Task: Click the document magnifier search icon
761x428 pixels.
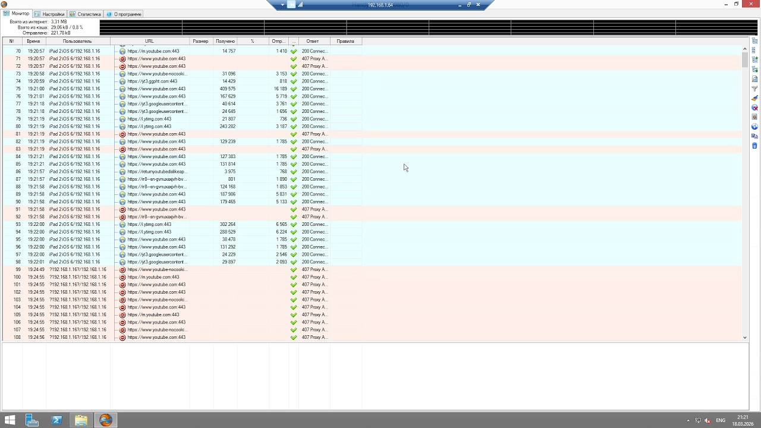Action: click(754, 79)
